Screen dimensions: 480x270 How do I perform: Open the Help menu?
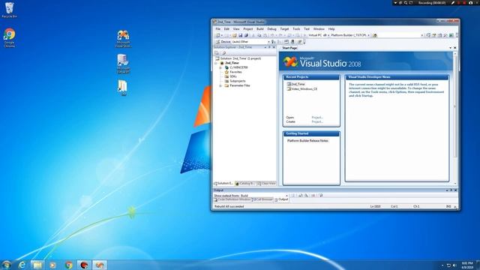[x=331, y=28]
